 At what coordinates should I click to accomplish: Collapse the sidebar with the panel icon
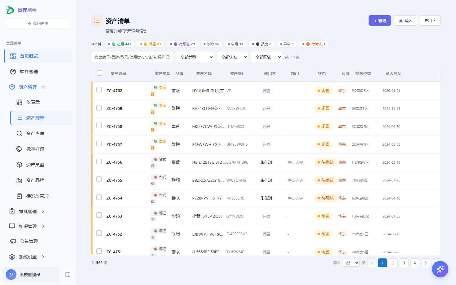[68, 275]
